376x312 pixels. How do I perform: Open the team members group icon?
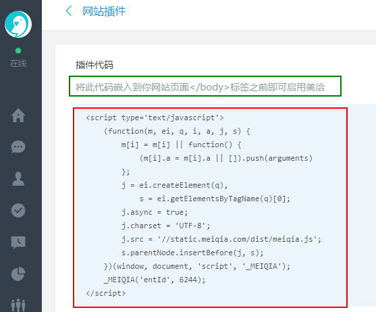click(18, 305)
